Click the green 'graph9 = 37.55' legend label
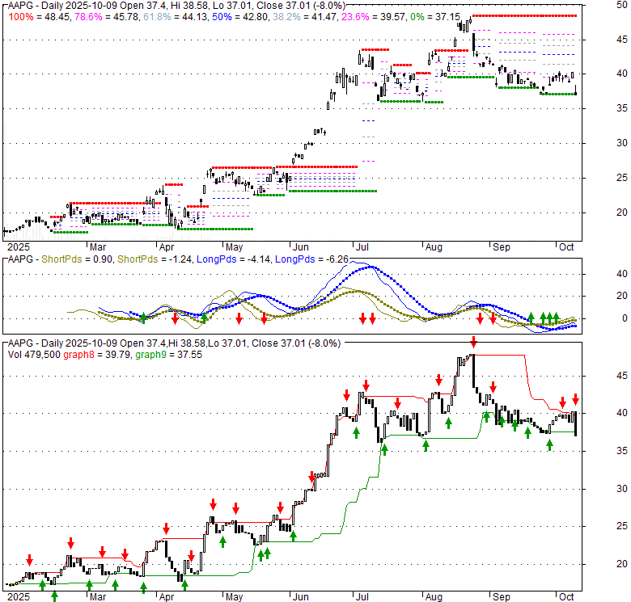This screenshot has height=602, width=631. click(x=168, y=355)
